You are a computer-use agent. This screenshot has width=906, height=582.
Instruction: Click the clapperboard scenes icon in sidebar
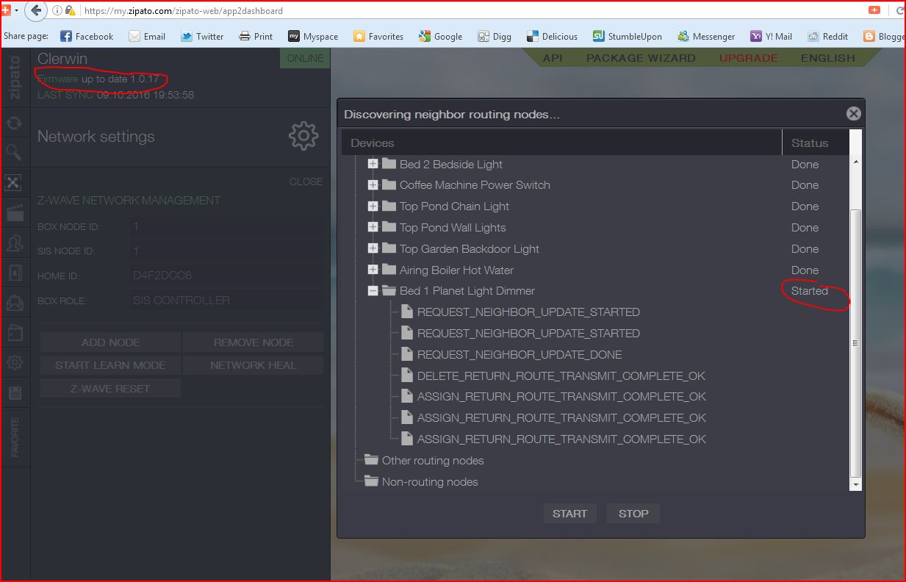click(14, 213)
